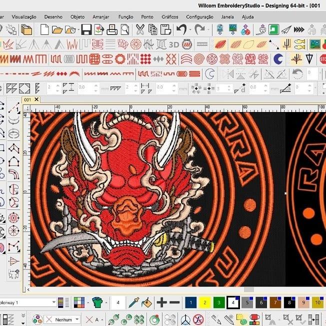The image size is (326, 326).
Task: Open Visualização menu
Action: coord(24,17)
